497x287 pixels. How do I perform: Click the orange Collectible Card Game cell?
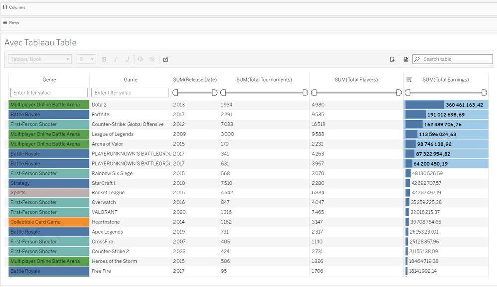coord(49,222)
